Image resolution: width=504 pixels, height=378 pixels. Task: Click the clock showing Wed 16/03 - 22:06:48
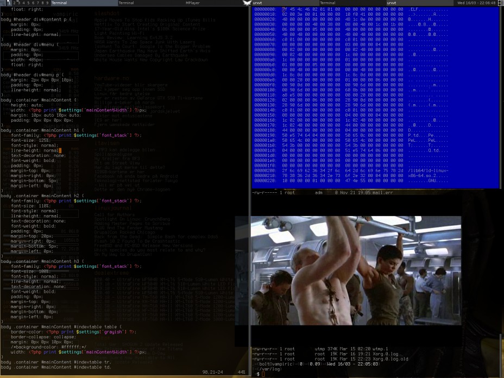point(476,3)
